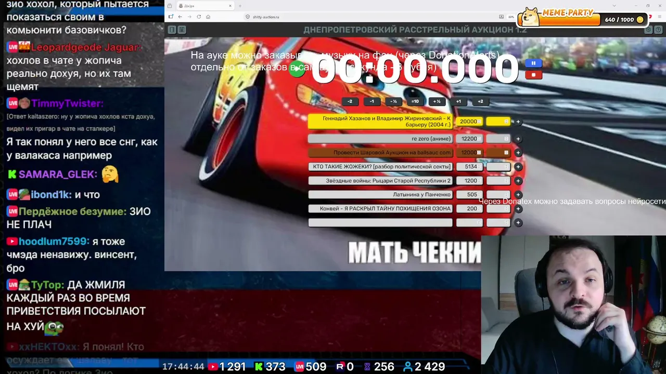Viewport: 666px width, 374px height.
Task: Click add-amount field for ЖОЖЕКИ lot
Action: [x=498, y=167]
